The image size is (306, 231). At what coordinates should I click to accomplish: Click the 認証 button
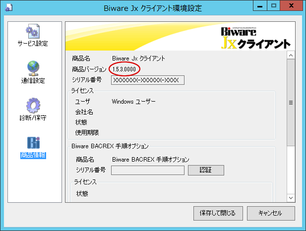point(206,170)
